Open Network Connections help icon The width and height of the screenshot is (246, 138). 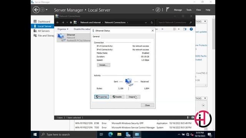pos(191,29)
